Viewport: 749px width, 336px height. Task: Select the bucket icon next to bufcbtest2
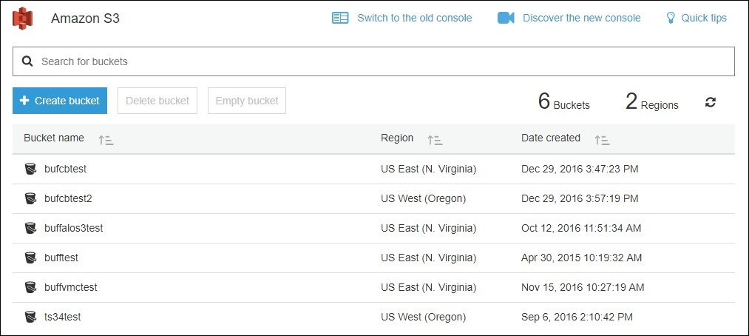30,198
